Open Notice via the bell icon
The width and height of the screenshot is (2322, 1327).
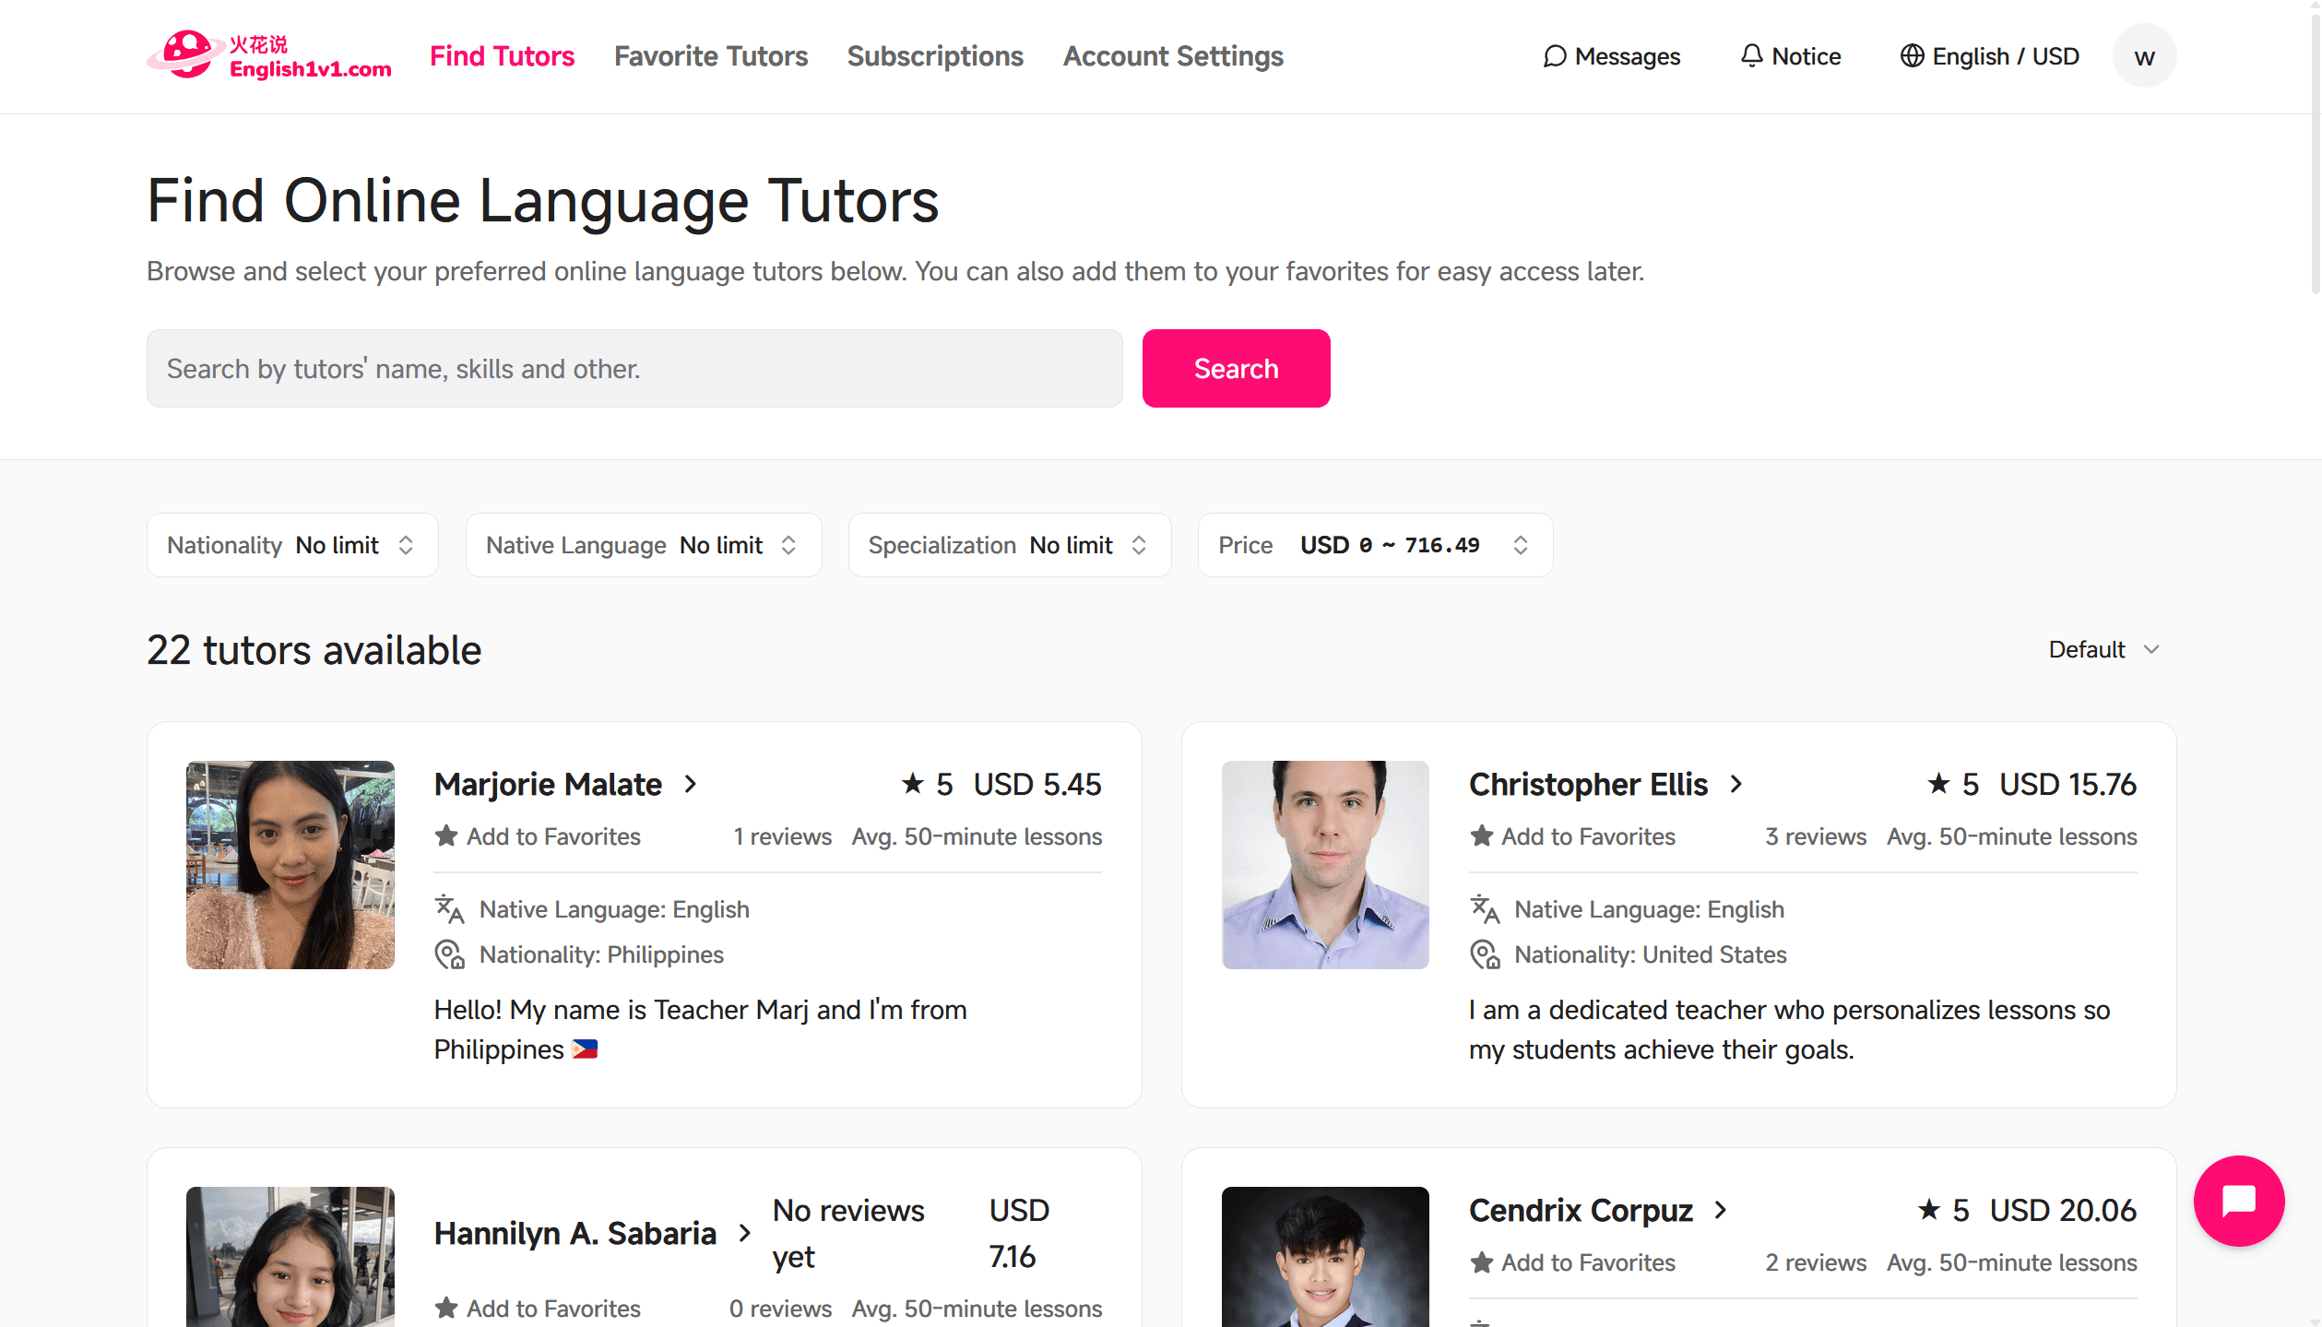coord(1751,55)
